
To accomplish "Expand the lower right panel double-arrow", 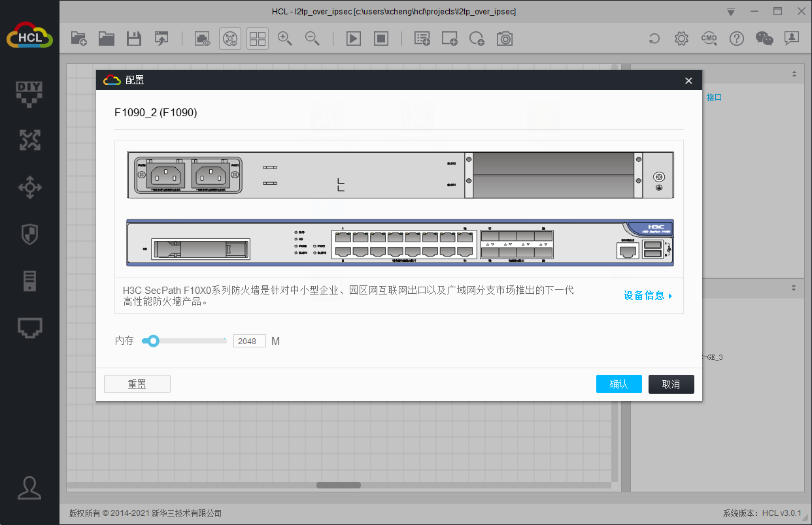I will coord(794,287).
